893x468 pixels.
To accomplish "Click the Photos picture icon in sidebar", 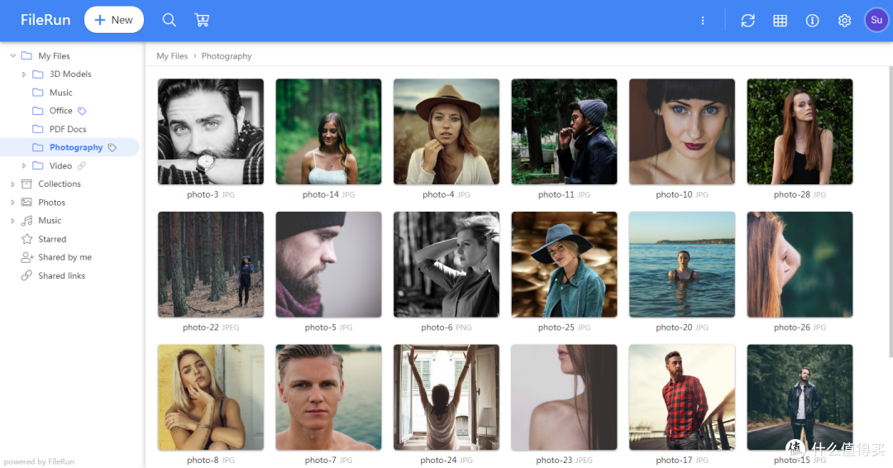I will [x=26, y=202].
